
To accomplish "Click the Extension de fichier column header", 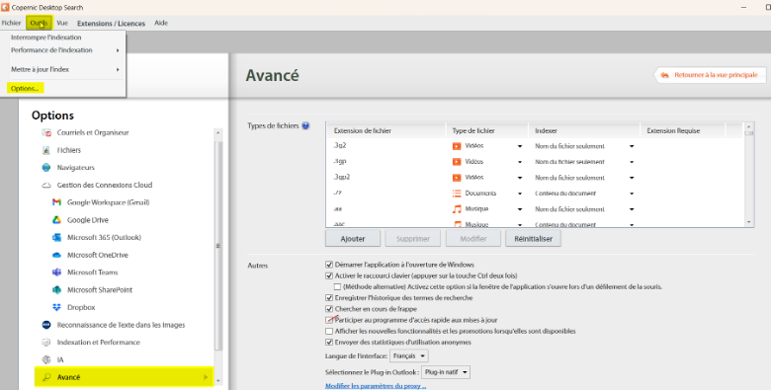I will click(385, 130).
